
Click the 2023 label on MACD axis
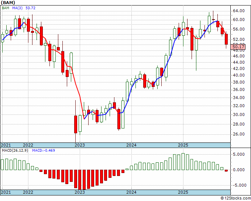click(80, 192)
